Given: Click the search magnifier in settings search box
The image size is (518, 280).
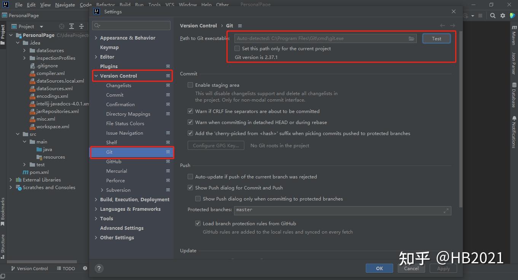Looking at the screenshot, I should pyautogui.click(x=97, y=25).
